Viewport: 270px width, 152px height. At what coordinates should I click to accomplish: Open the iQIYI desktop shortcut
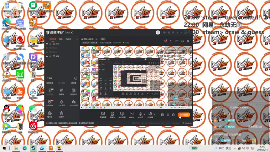point(20,76)
